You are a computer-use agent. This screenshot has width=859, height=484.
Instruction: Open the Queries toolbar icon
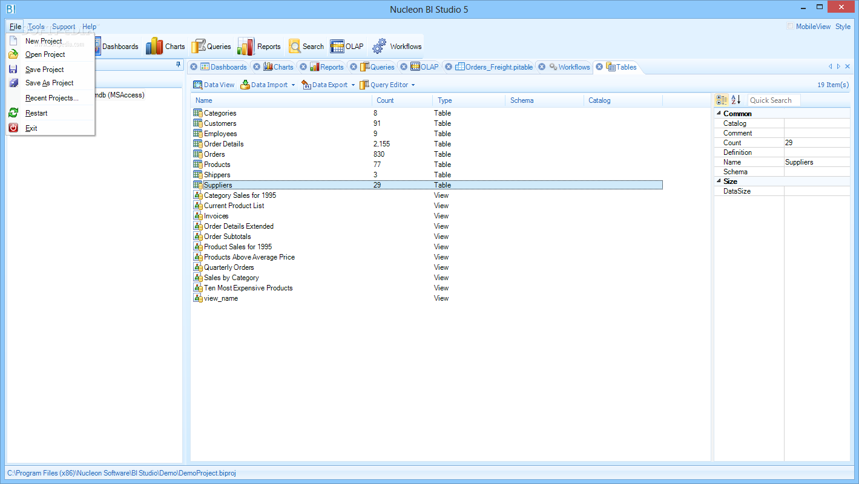point(199,47)
